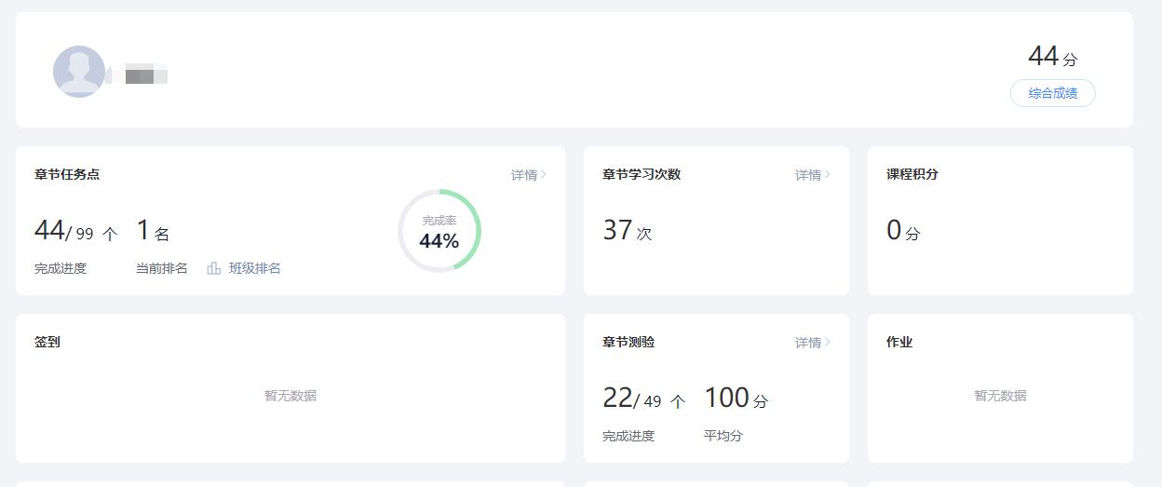Open 详情 in the 章节任务点 card
1162x487 pixels.
(528, 175)
